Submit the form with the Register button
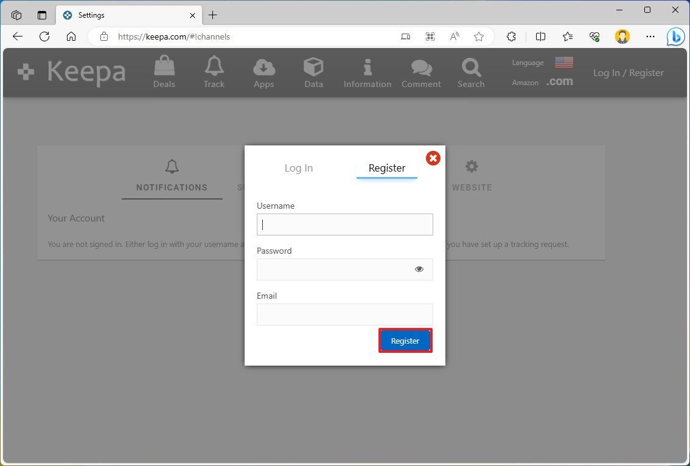The width and height of the screenshot is (690, 466). (405, 340)
